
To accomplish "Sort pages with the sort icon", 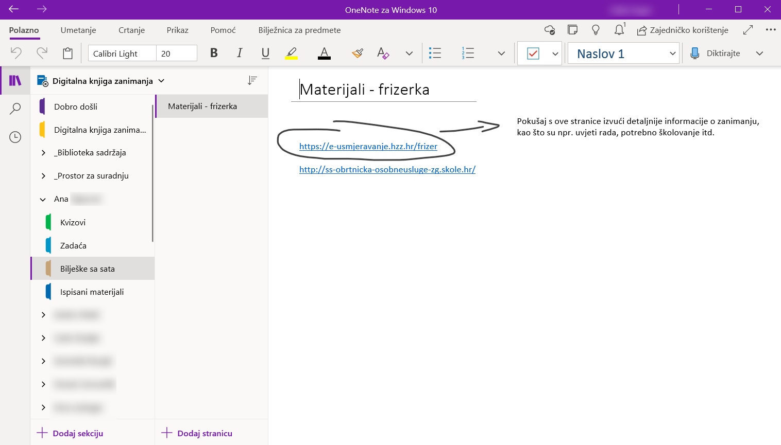I will click(252, 80).
